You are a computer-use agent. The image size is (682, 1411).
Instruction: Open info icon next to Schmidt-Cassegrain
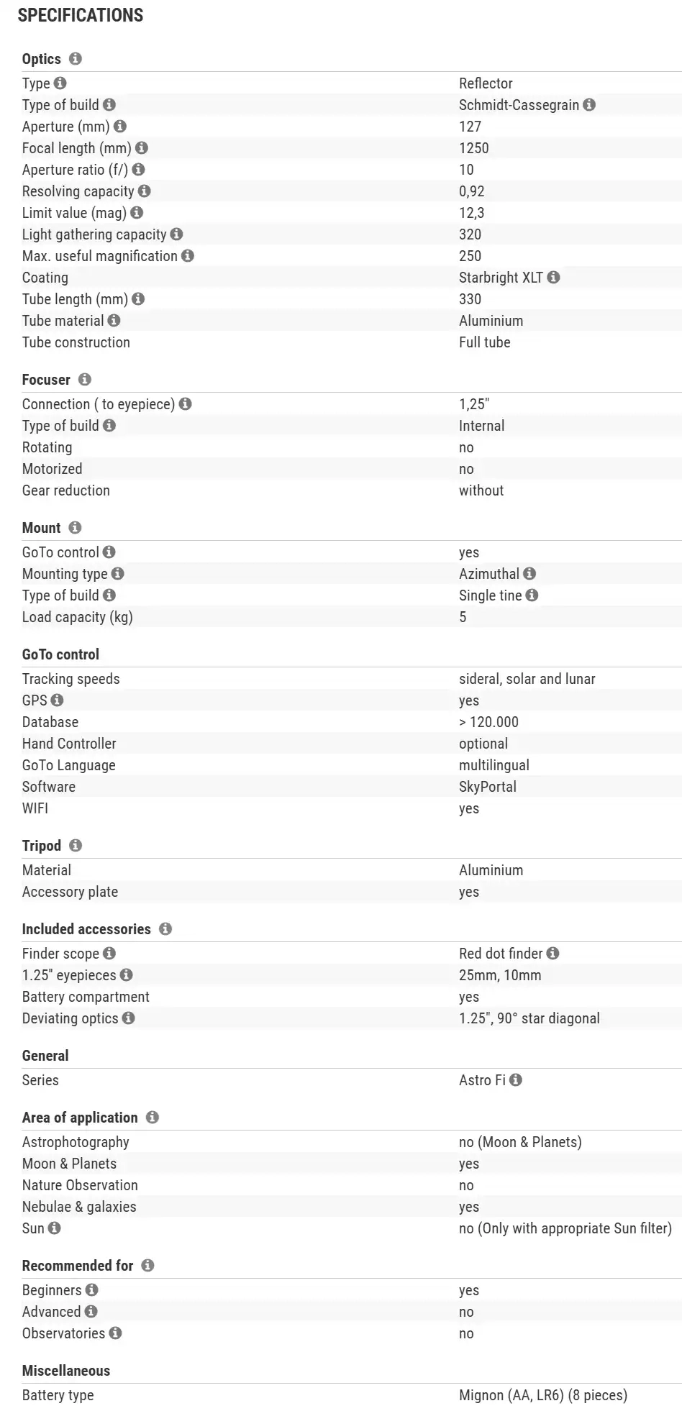click(x=589, y=105)
